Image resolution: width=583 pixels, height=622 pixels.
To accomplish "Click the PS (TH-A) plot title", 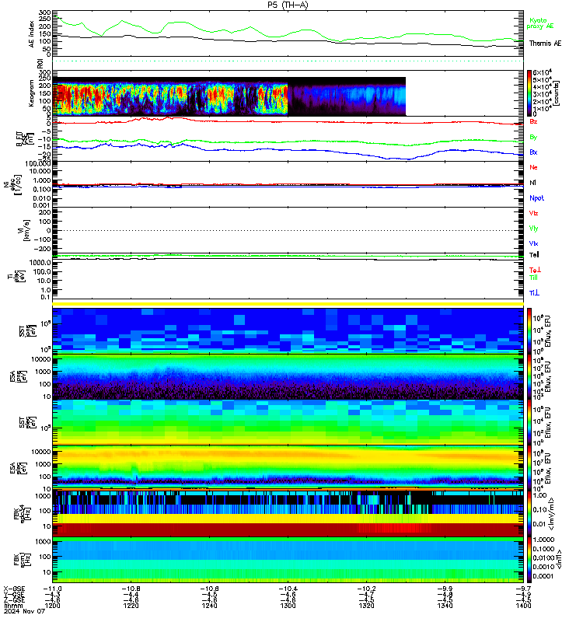I will click(288, 5).
